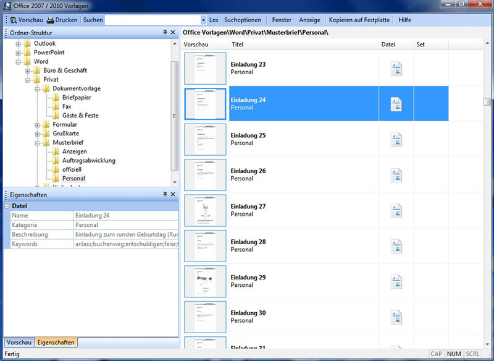Screen dimensions: 494x361
Task: Click the Einladung 26 file icon
Action: point(396,175)
